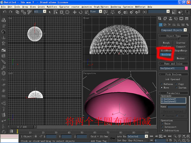This screenshot has width=191, height=143.
Task: Choose the Intersection operation
Action: point(162,127)
